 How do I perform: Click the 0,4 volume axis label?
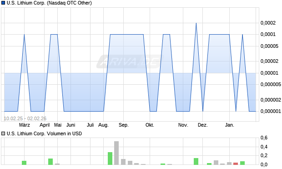tap(264, 147)
